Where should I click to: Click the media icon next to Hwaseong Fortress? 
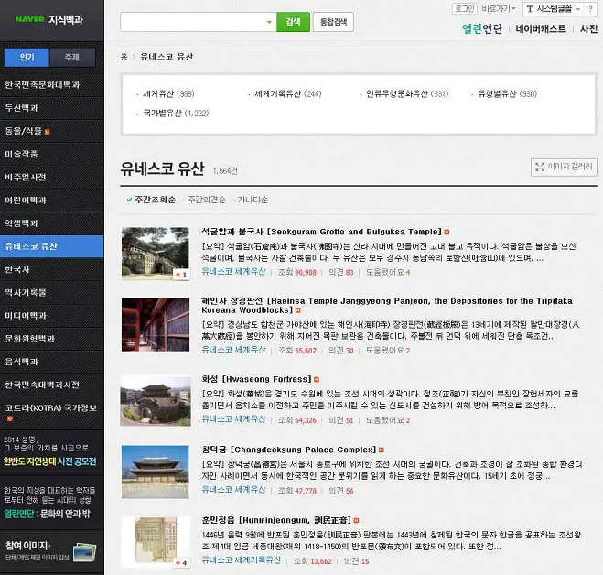click(x=317, y=379)
